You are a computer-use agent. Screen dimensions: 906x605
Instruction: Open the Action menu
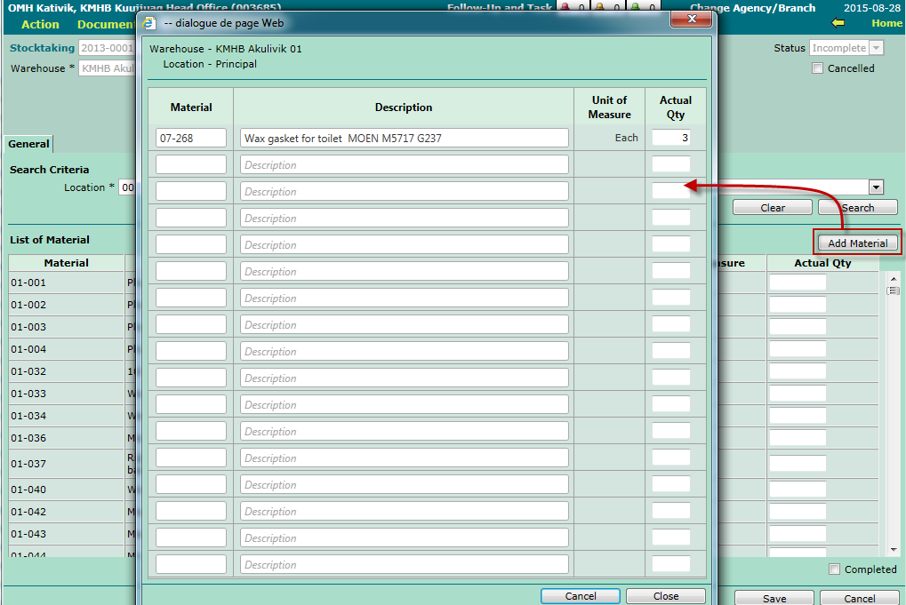click(40, 24)
